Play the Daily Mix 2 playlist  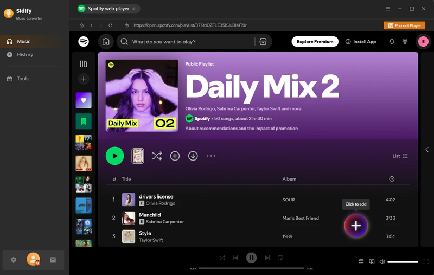(x=115, y=156)
